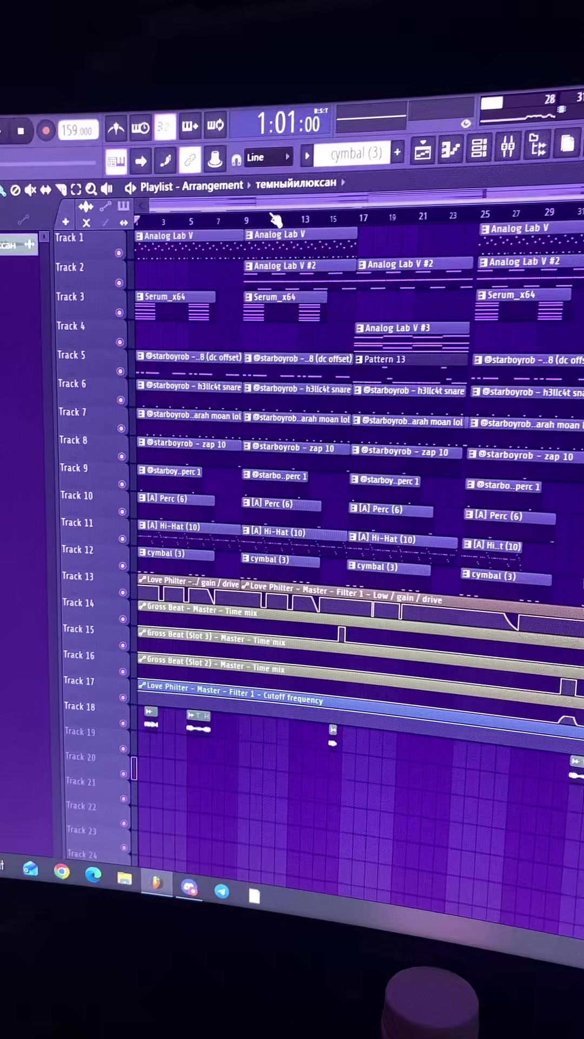The image size is (584, 1039).
Task: Open the Browser view icon
Action: [x=537, y=144]
